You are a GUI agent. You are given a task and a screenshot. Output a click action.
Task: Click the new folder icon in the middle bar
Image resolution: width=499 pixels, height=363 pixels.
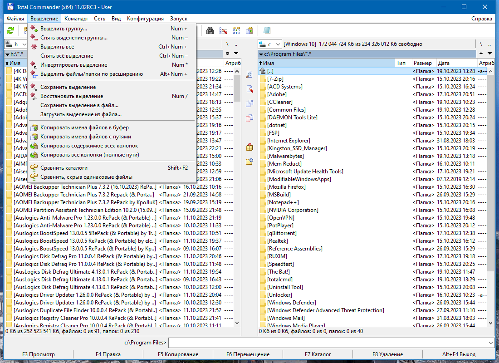(249, 162)
